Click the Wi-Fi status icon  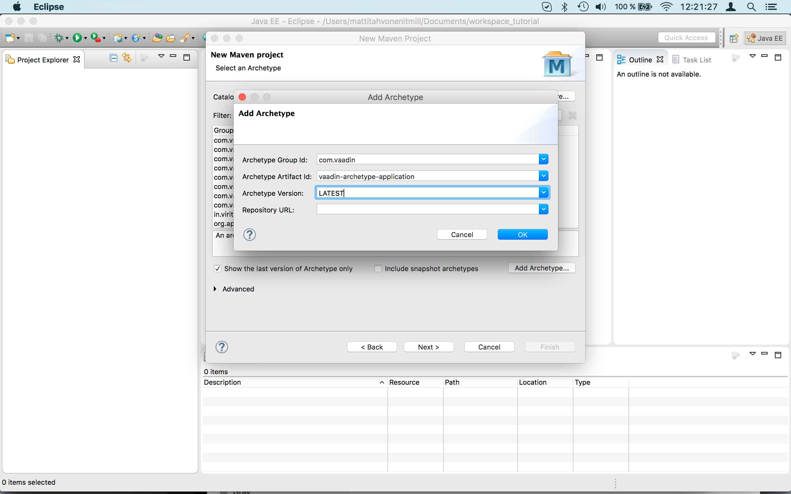(666, 7)
